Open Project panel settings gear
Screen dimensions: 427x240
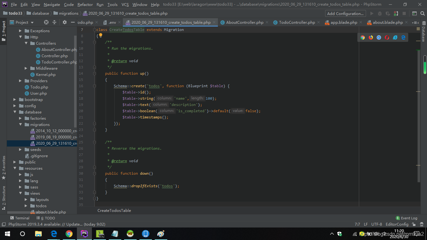65,22
